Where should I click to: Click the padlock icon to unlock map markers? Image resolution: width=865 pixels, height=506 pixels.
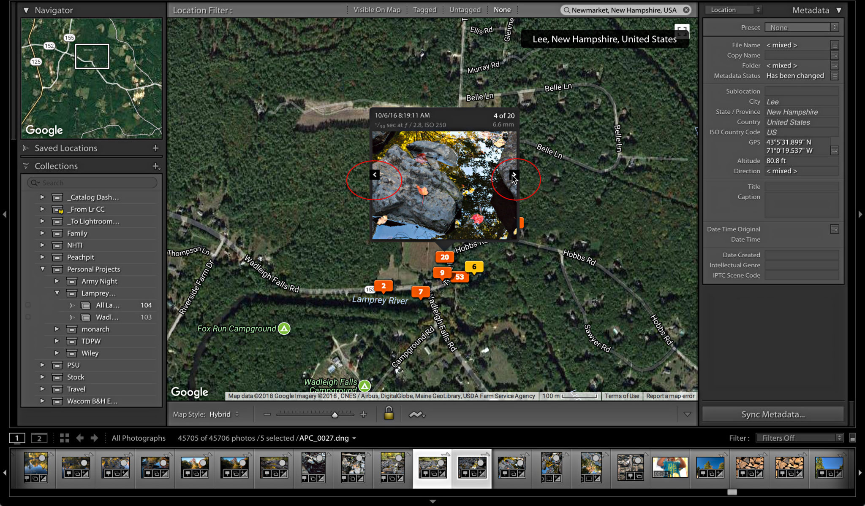pos(389,414)
